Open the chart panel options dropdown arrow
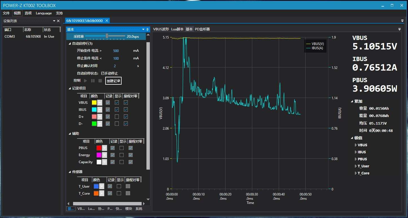Screen dimensions: 408x218 pyautogui.click(x=399, y=29)
